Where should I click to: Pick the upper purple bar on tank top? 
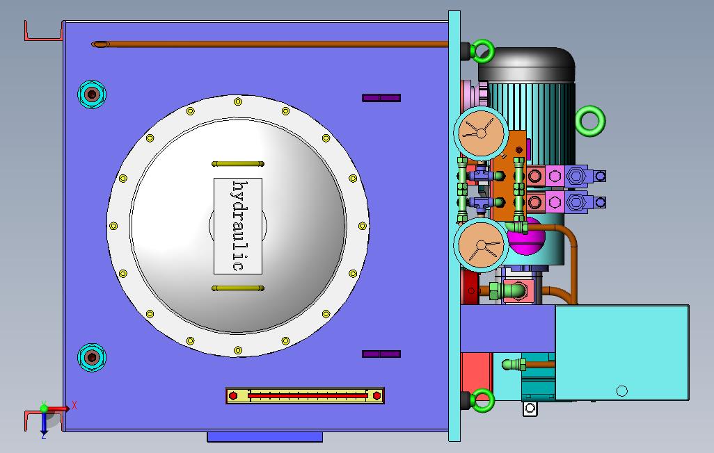381,98
